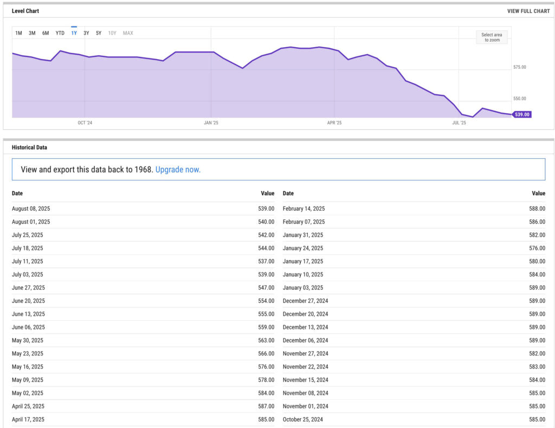Click the OCT '24 axis label
Image resolution: width=555 pixels, height=428 pixels.
[85, 123]
